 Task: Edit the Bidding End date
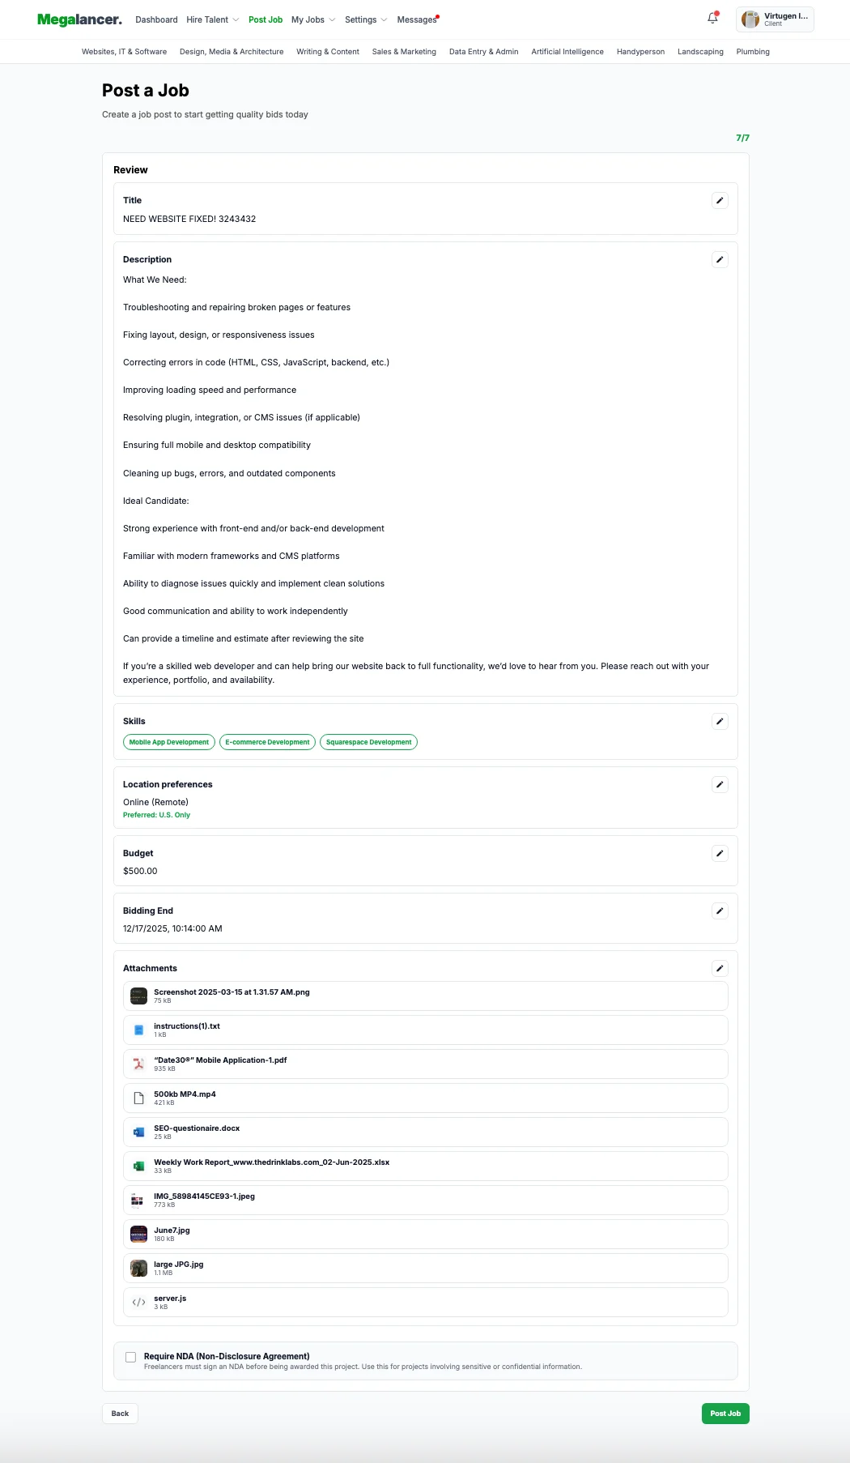pyautogui.click(x=720, y=911)
